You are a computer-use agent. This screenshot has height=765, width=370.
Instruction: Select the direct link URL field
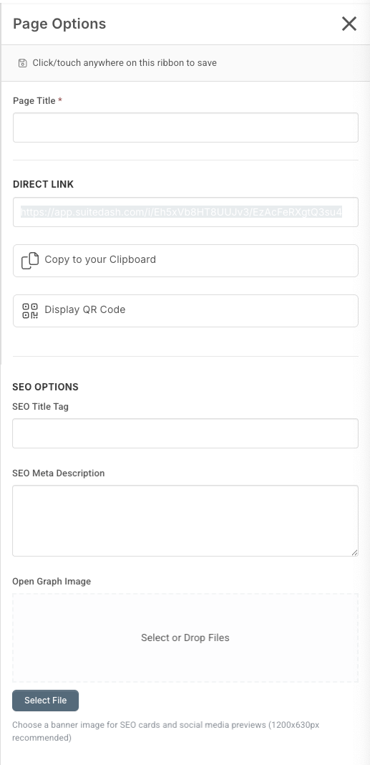(x=186, y=212)
